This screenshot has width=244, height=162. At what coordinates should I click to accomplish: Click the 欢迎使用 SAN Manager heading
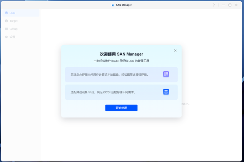click(x=121, y=54)
